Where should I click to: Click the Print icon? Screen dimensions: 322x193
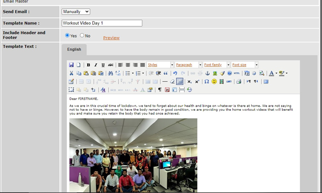coord(239,82)
